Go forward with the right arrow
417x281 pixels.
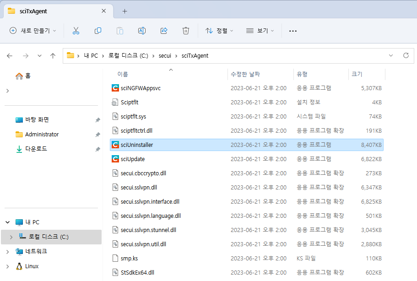click(x=26, y=56)
